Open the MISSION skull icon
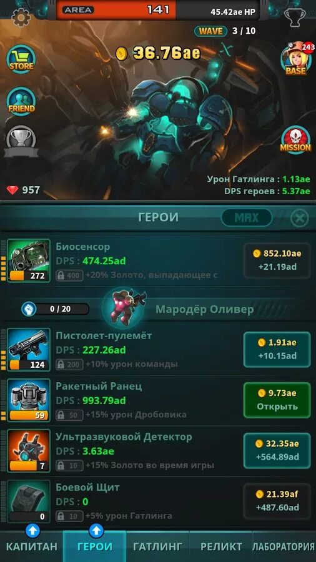The width and height of the screenshot is (316, 562). tap(295, 140)
